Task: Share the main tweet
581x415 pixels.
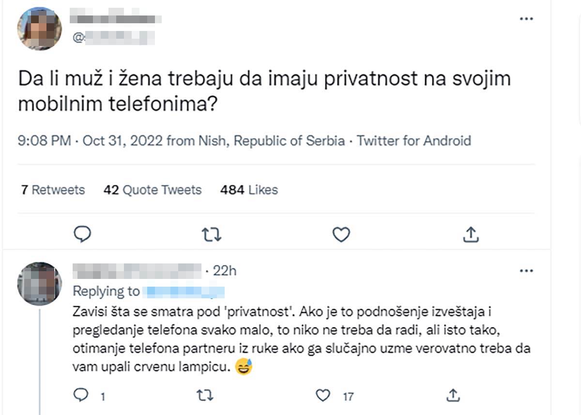Action: 470,235
